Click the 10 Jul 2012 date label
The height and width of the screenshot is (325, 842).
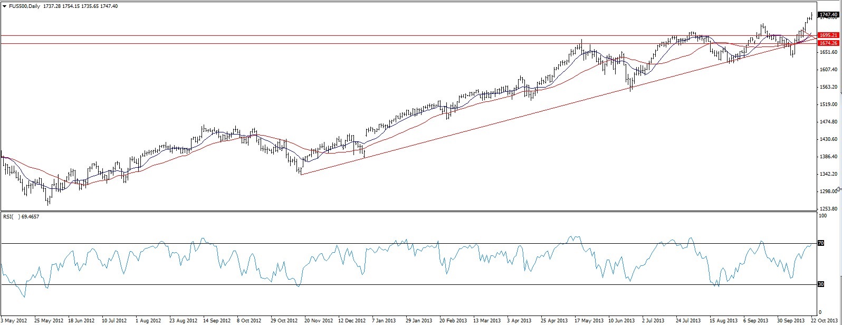point(114,320)
